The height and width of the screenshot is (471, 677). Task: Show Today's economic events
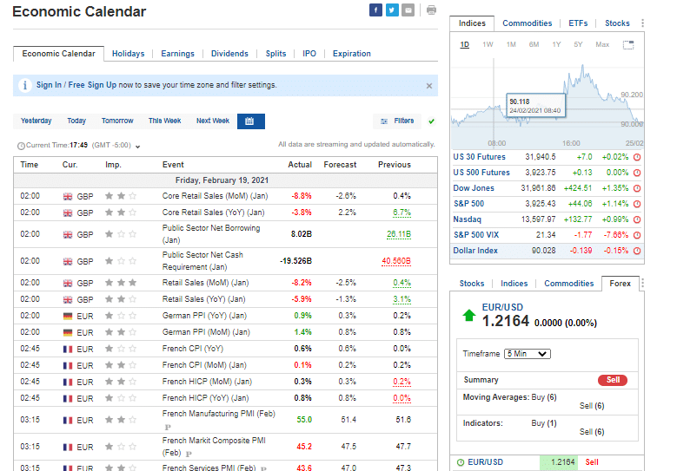[x=76, y=121]
